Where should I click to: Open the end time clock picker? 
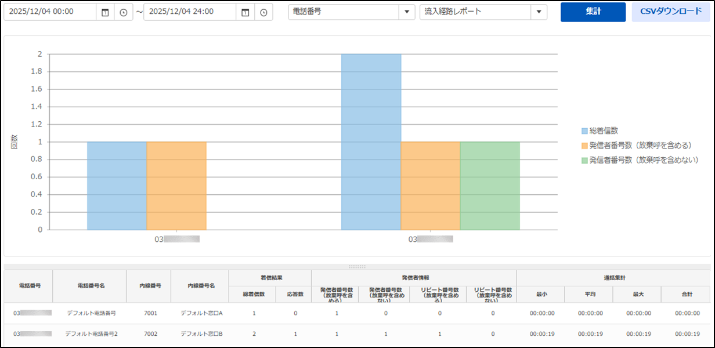(x=263, y=12)
